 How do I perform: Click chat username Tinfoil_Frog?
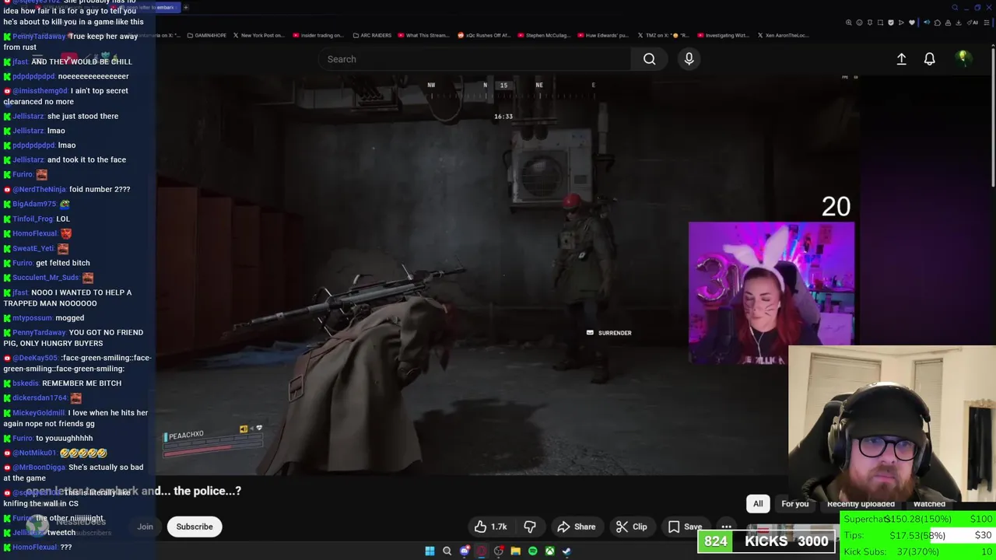[33, 219]
